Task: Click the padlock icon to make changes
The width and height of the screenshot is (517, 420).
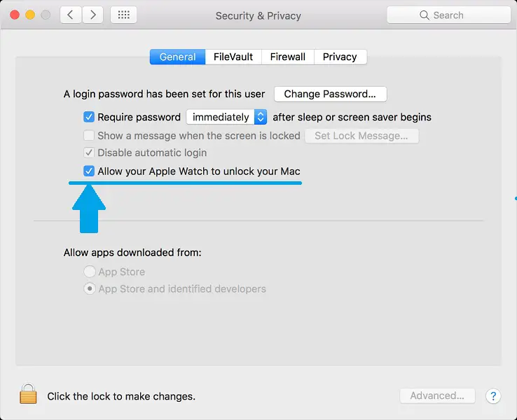Action: coord(28,393)
